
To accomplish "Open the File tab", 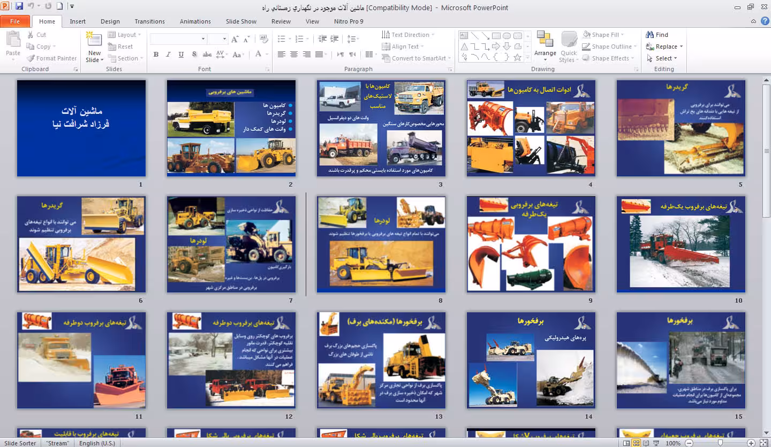I will point(15,21).
